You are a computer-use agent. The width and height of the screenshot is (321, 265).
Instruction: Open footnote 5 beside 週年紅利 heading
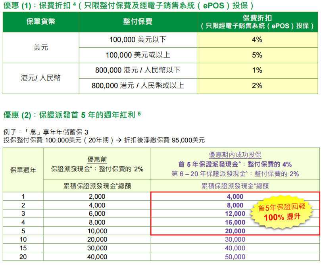click(139, 114)
